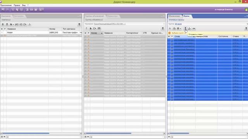Select the Фразы tab

tap(186, 16)
